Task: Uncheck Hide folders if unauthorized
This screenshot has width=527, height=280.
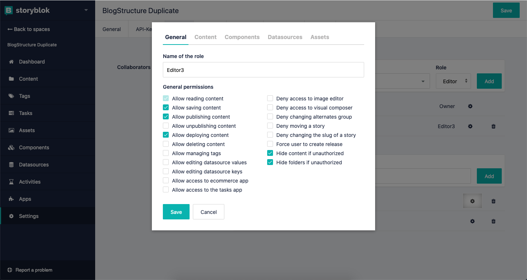Action: pos(270,162)
